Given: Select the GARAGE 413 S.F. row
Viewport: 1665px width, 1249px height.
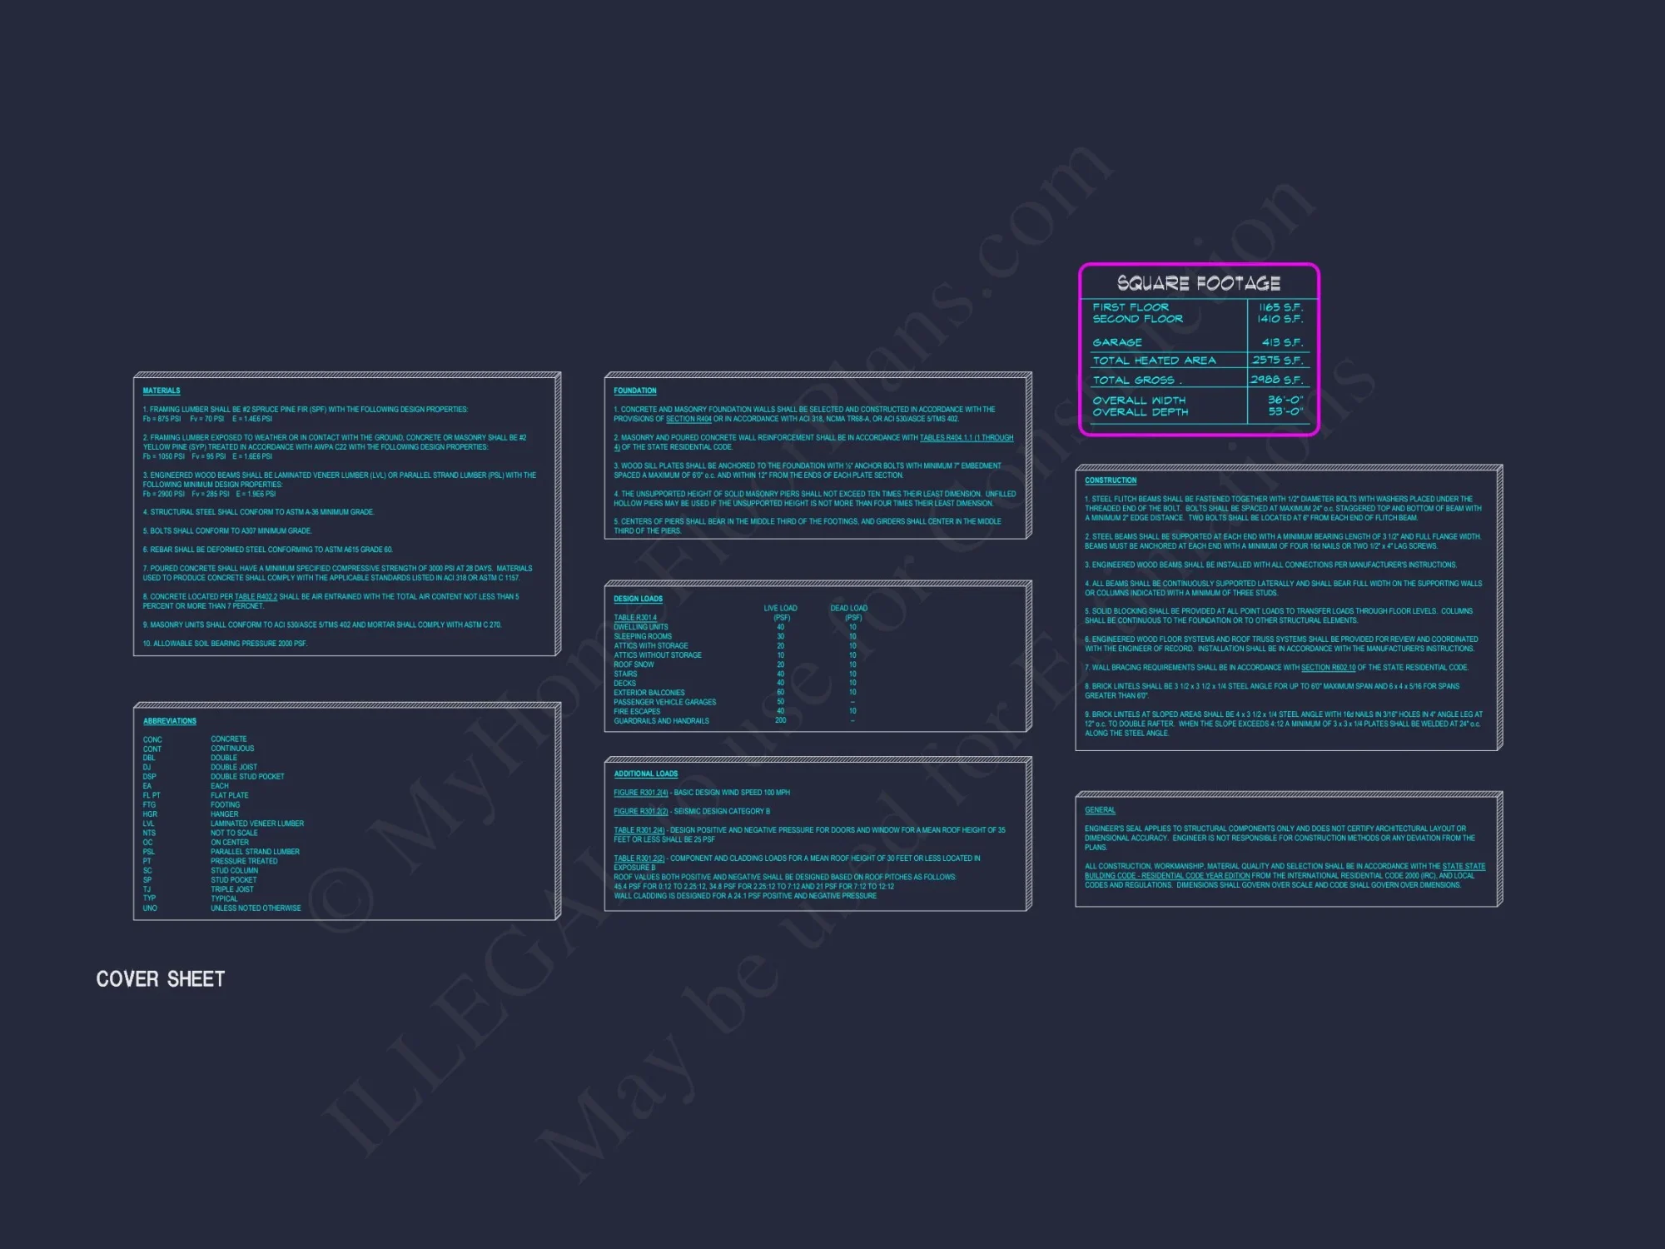Looking at the screenshot, I should coord(1117,342).
